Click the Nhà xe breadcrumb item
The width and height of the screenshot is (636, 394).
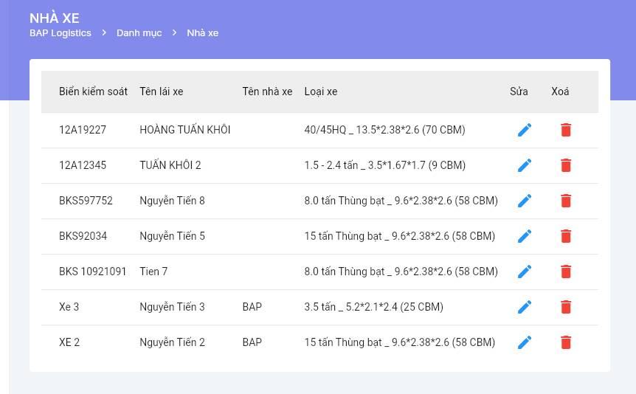point(202,33)
